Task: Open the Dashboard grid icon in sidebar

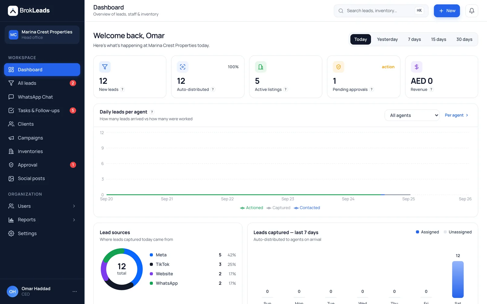Action: coord(11,70)
